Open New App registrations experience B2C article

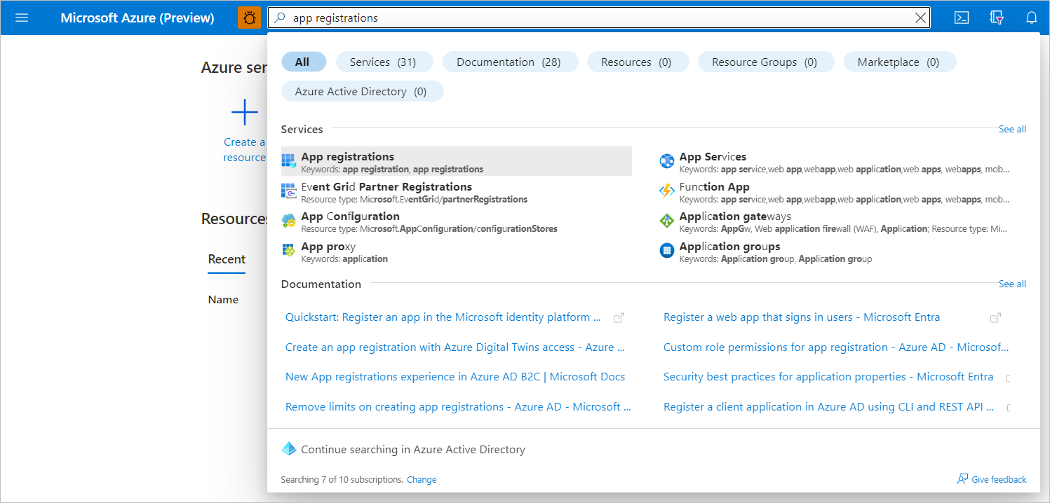click(x=455, y=377)
